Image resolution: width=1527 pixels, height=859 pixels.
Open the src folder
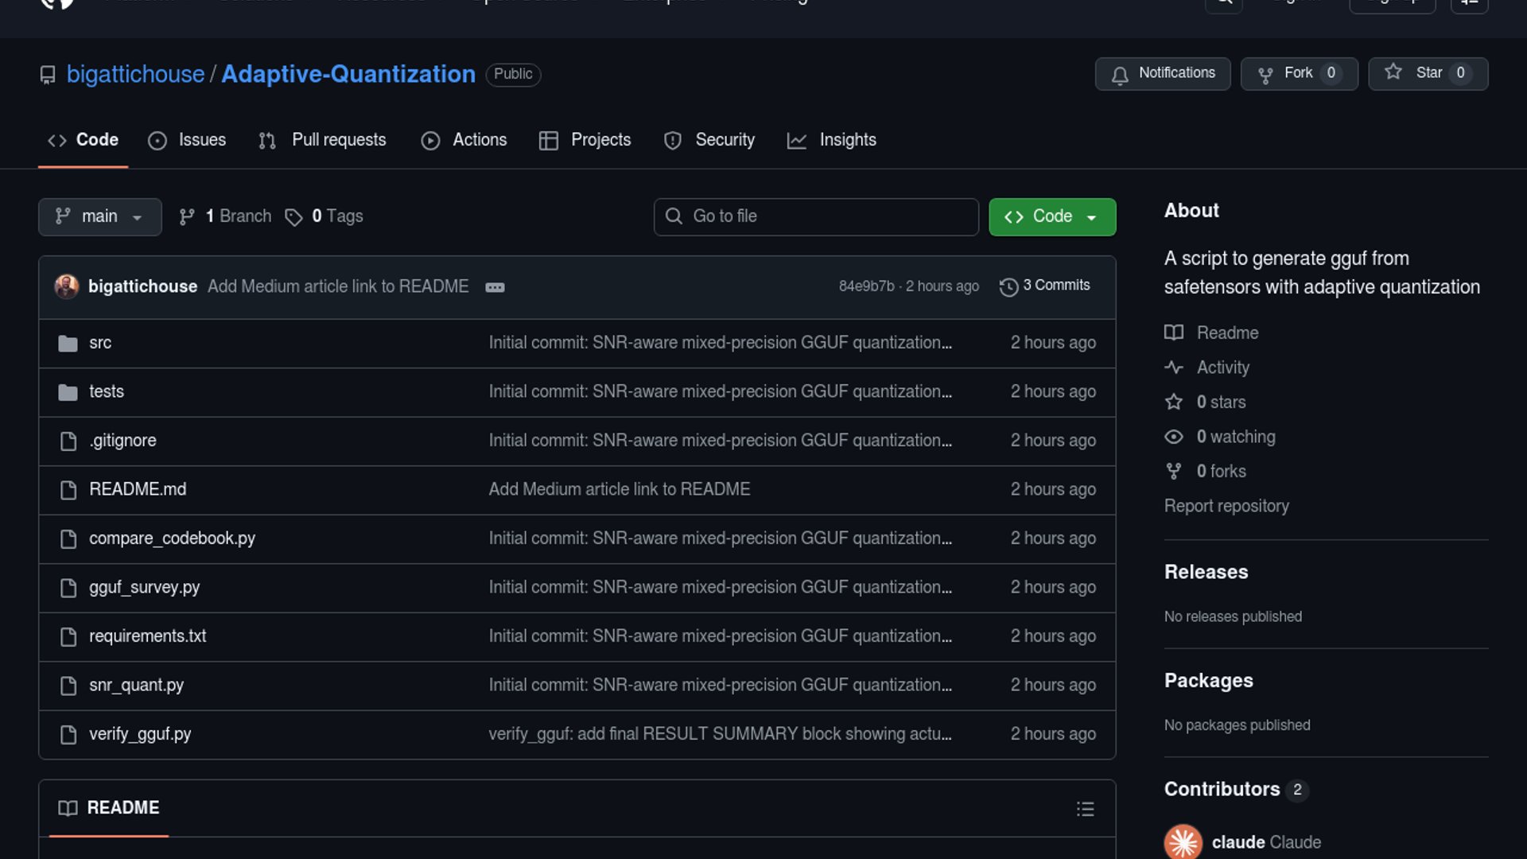[100, 343]
